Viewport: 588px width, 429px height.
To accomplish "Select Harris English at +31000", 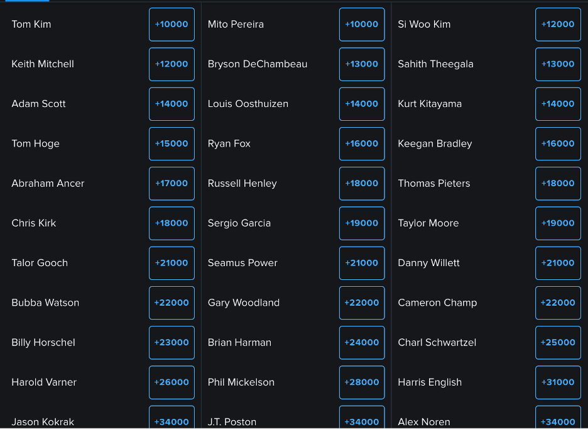I will coord(558,382).
